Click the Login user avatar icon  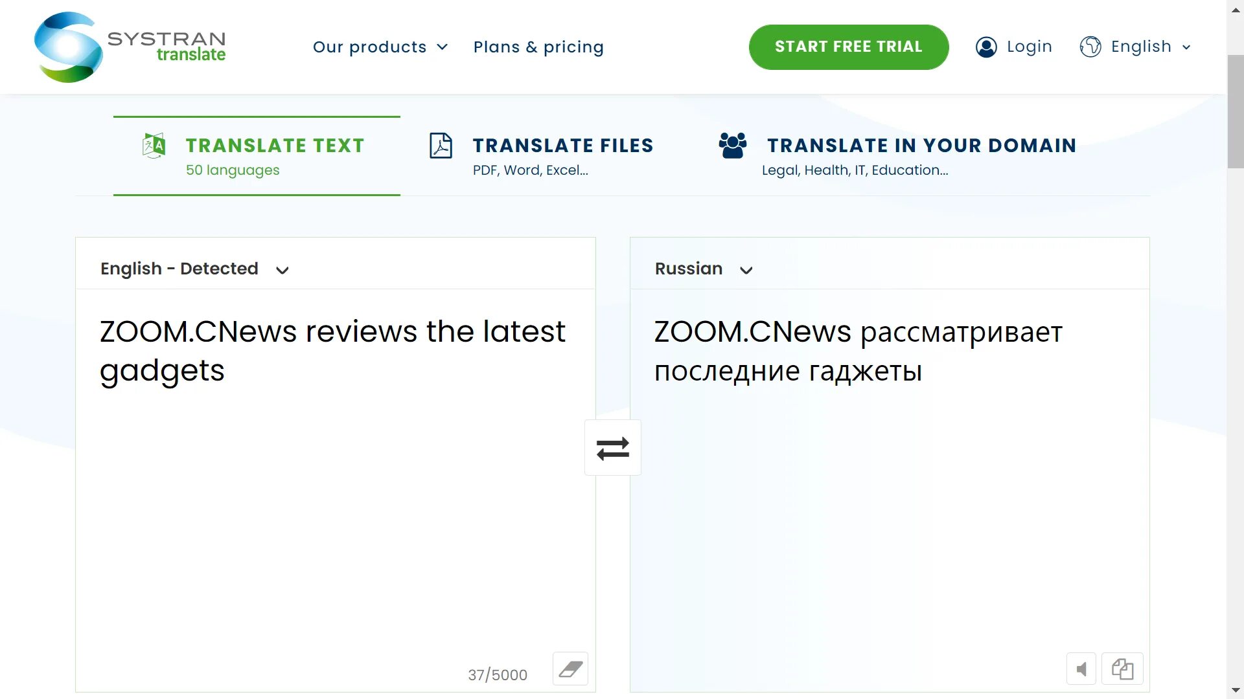click(x=986, y=47)
